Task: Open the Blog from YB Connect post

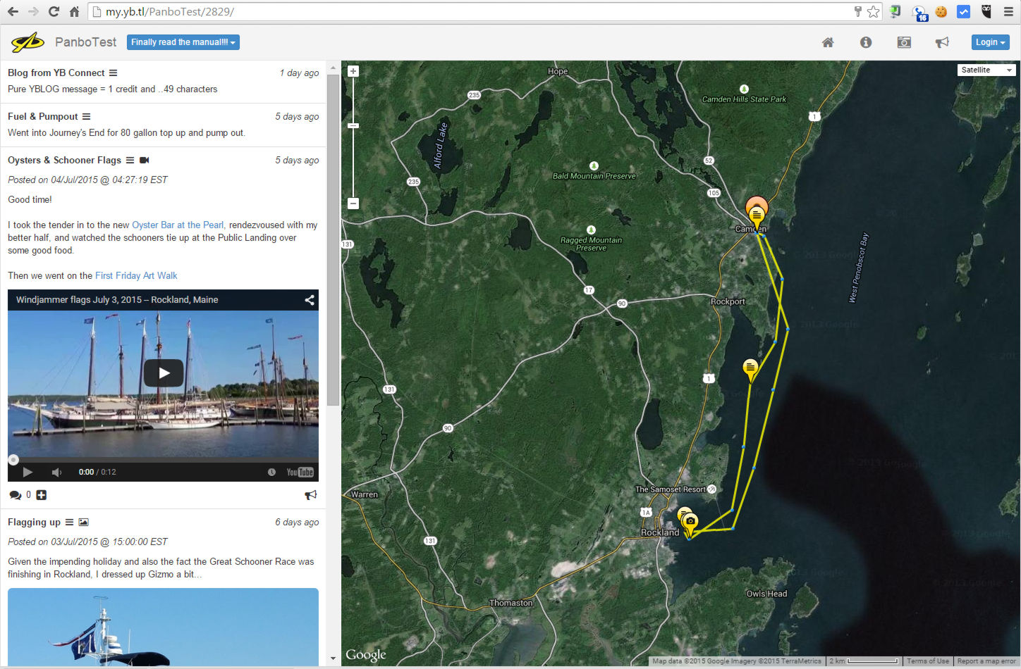Action: point(56,73)
